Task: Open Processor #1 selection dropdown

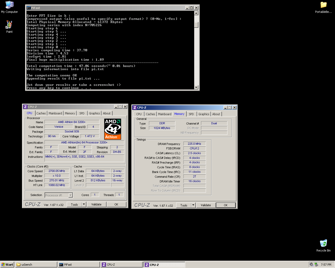Action: tap(59, 195)
